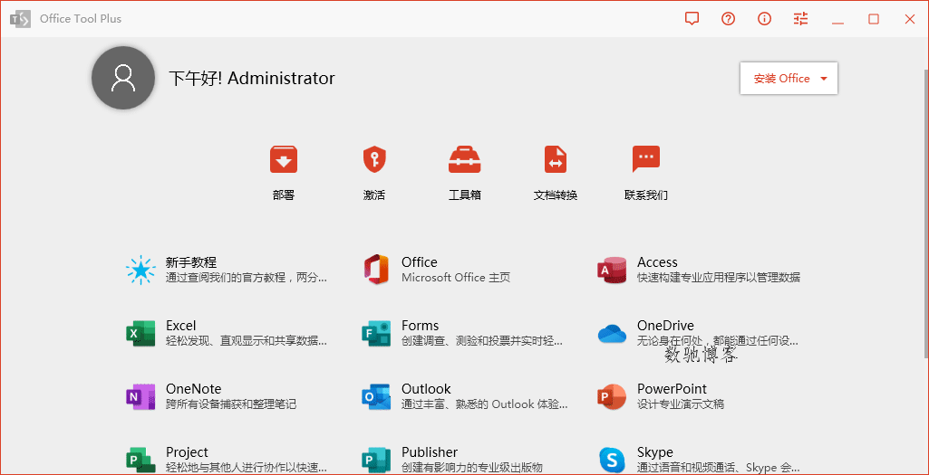The image size is (929, 475).
Task: Click the 安装 Office button label
Action: pos(781,79)
